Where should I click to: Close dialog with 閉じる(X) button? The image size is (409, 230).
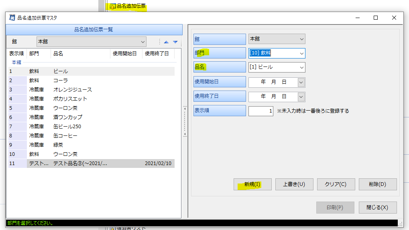(x=377, y=208)
